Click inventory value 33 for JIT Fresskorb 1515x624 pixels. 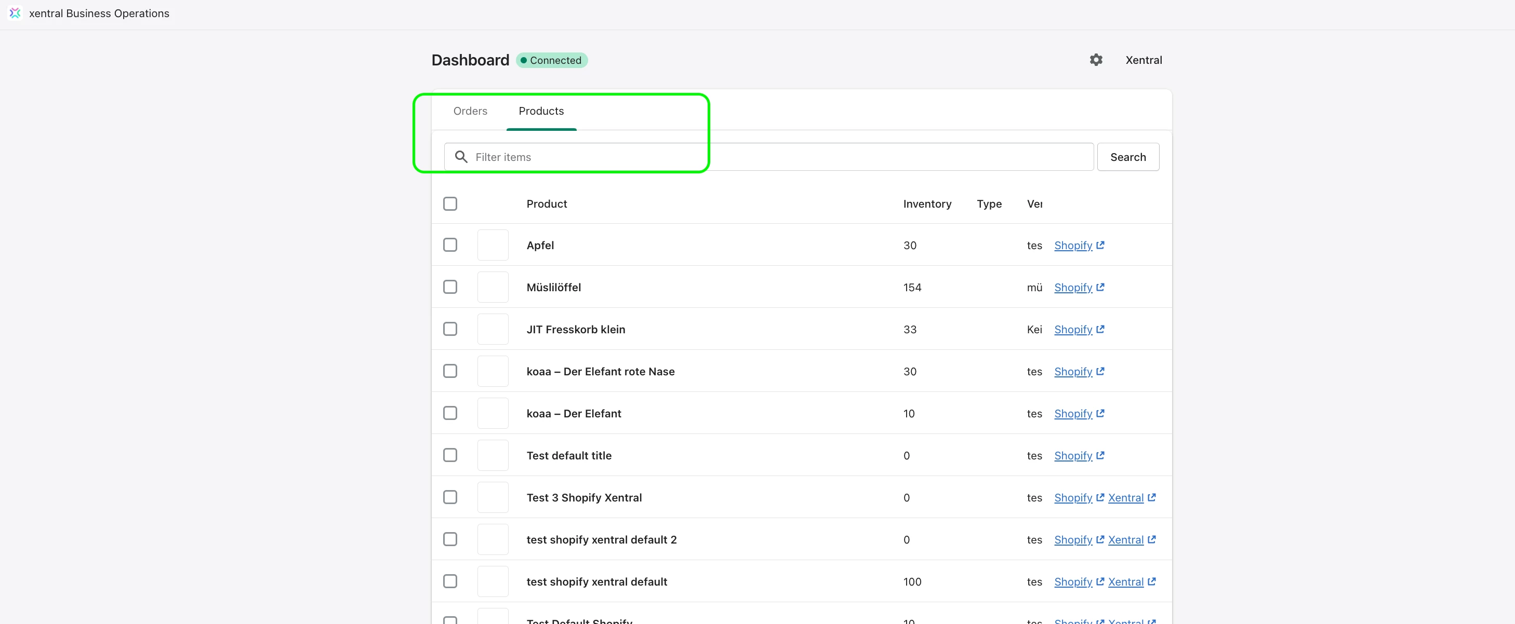910,330
